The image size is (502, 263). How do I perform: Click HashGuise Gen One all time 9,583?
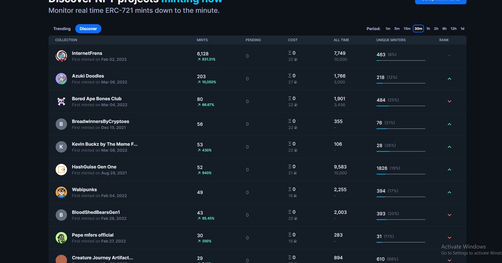pyautogui.click(x=340, y=167)
